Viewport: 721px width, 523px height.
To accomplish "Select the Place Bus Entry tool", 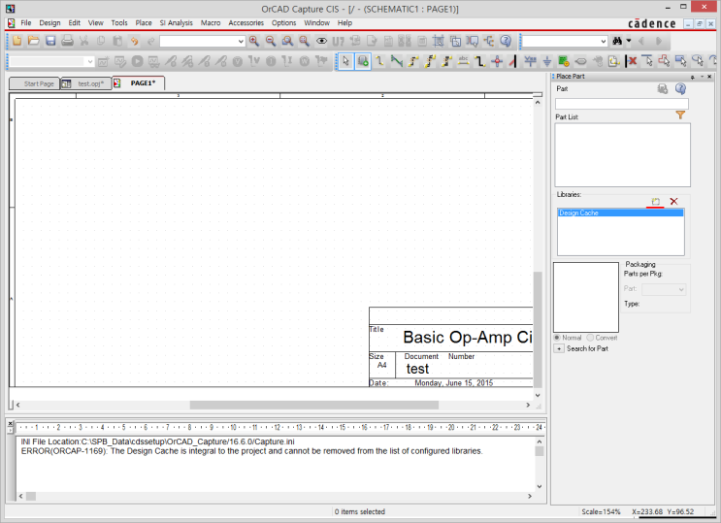I will coord(513,61).
